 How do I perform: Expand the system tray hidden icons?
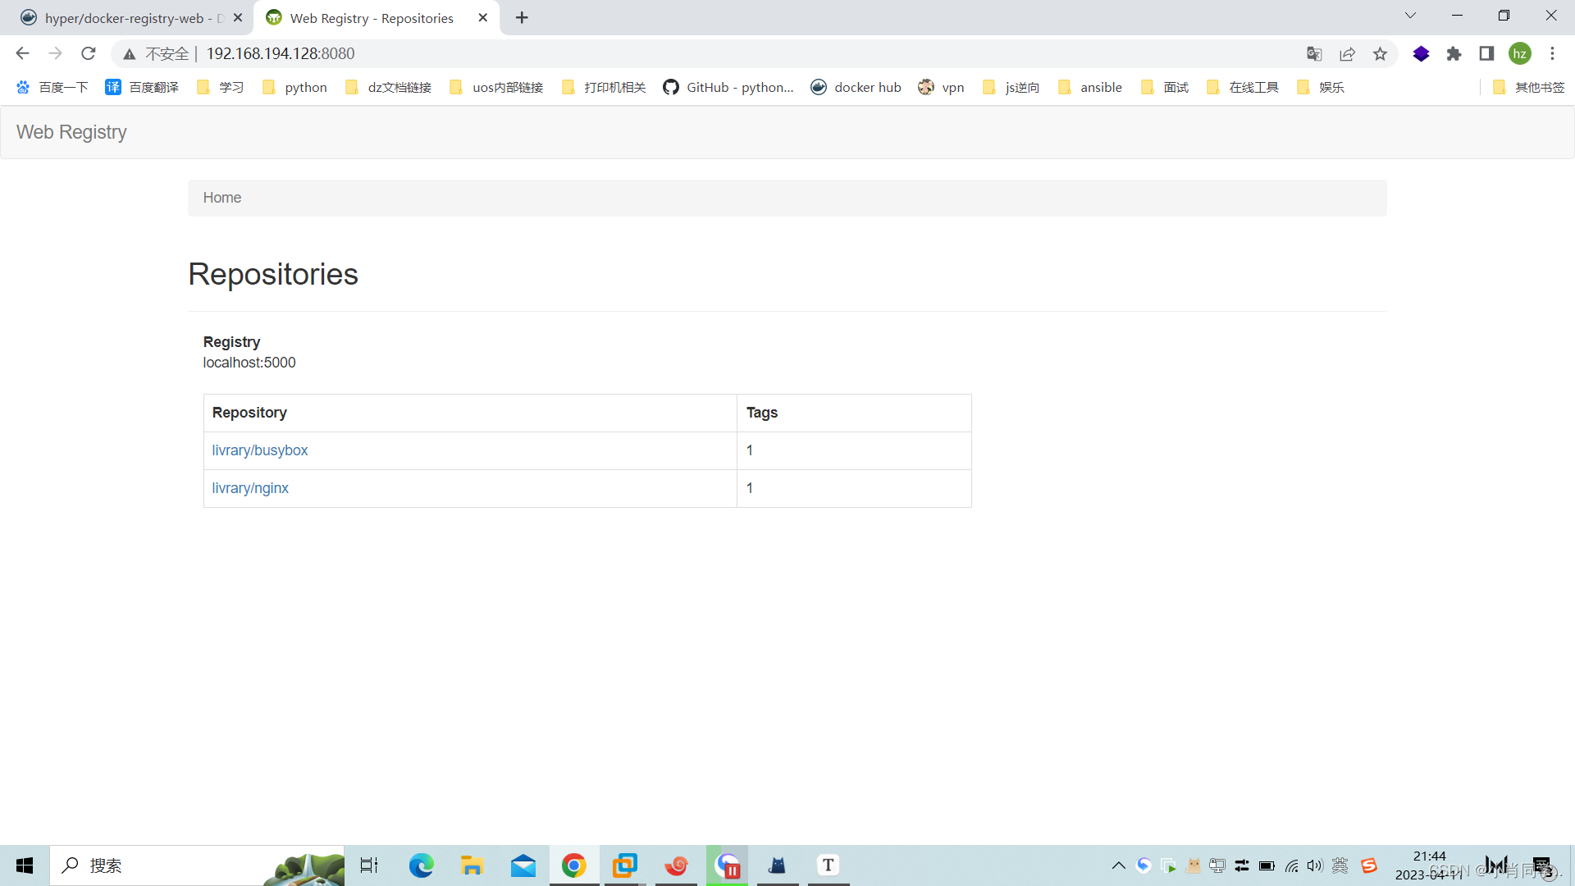click(1116, 865)
